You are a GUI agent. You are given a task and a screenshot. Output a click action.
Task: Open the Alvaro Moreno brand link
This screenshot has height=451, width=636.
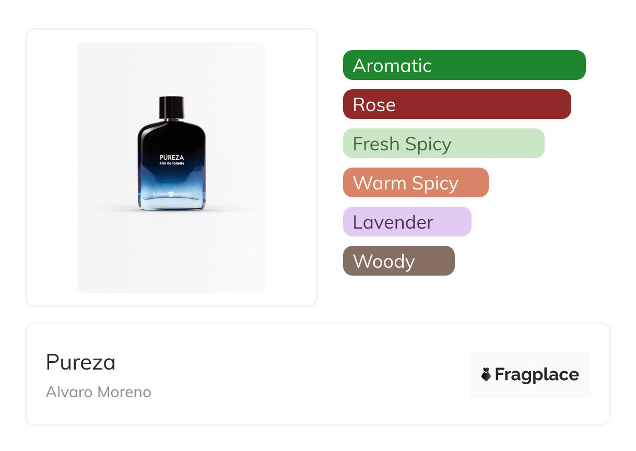tap(98, 391)
